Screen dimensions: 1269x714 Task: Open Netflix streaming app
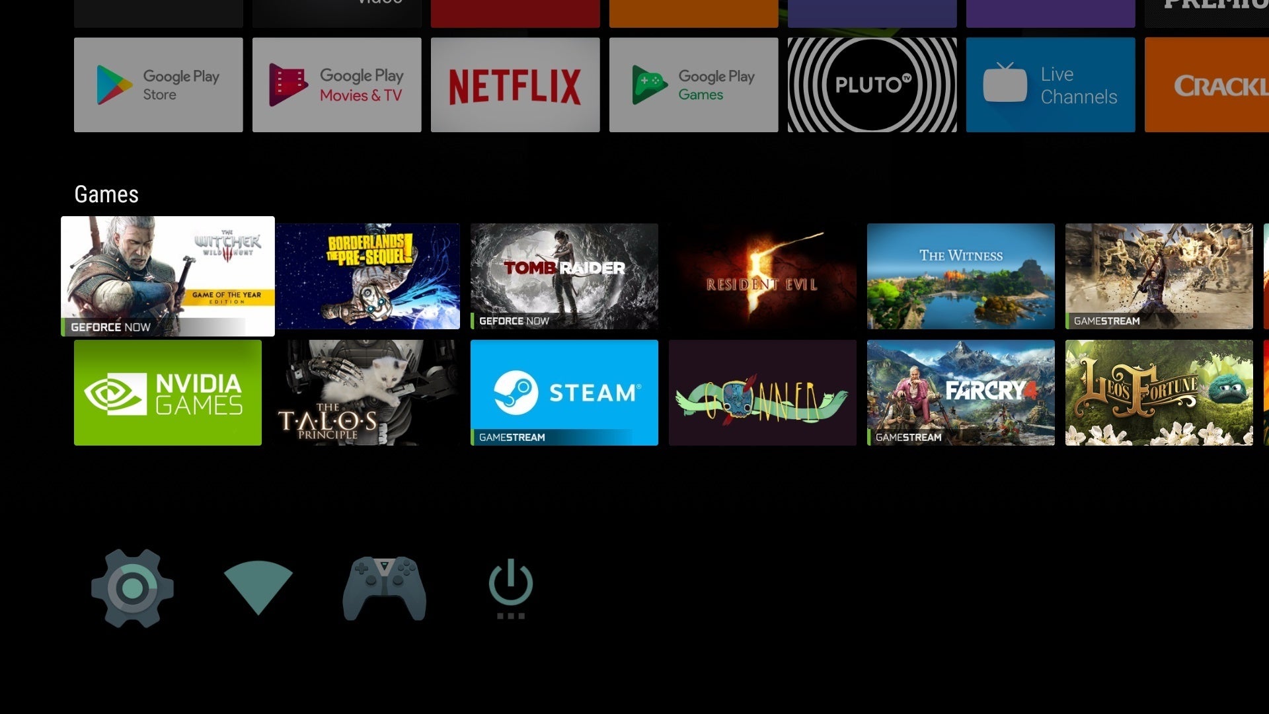pyautogui.click(x=516, y=85)
